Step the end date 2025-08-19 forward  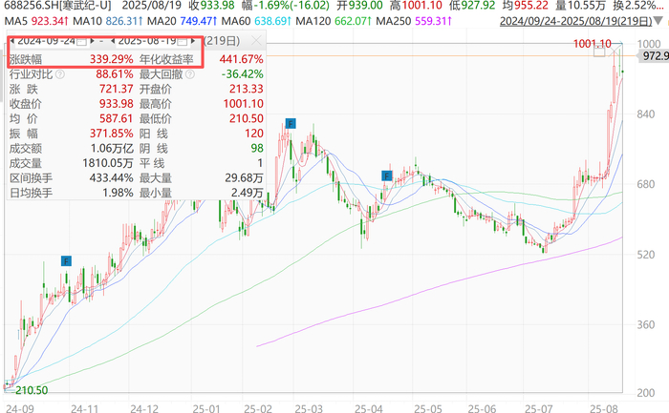click(193, 41)
